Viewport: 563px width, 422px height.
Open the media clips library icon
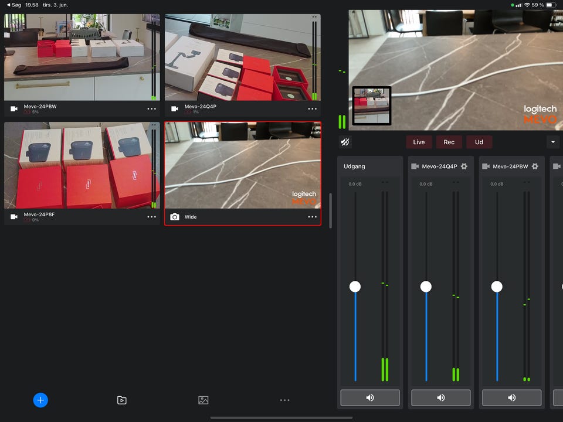(x=122, y=400)
